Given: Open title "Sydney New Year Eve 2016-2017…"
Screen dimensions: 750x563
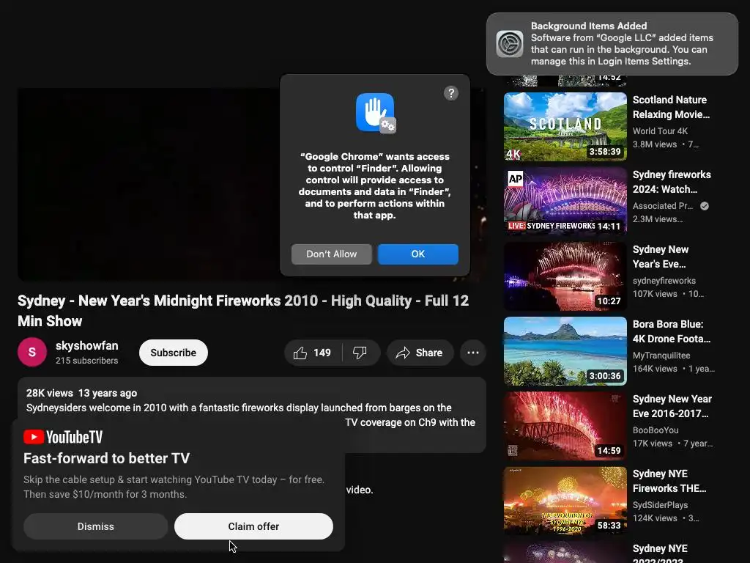Looking at the screenshot, I should pos(672,406).
